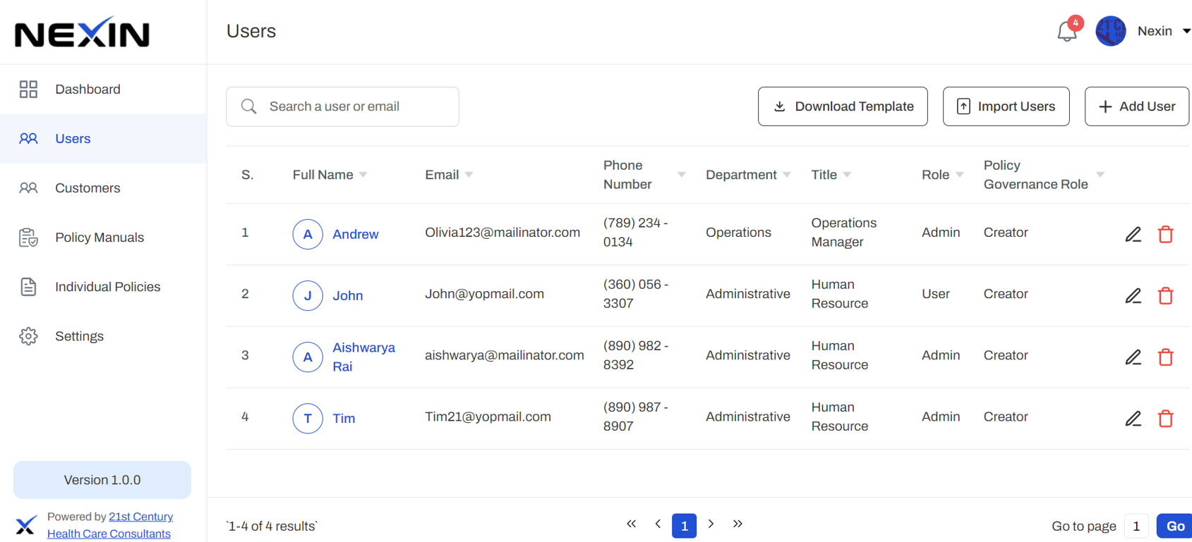Open 21st Century Health Care Consultants link
The image size is (1192, 542).
(x=140, y=517)
